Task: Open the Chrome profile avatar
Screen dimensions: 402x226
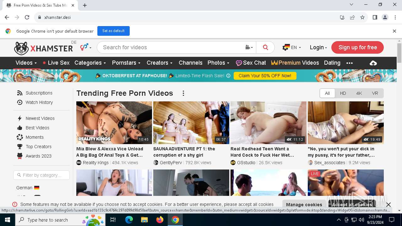Action: tap(385, 17)
